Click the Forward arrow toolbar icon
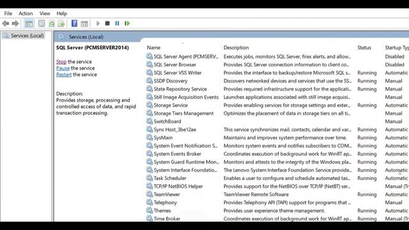Screen dimensions: 409x230 tap(15, 24)
